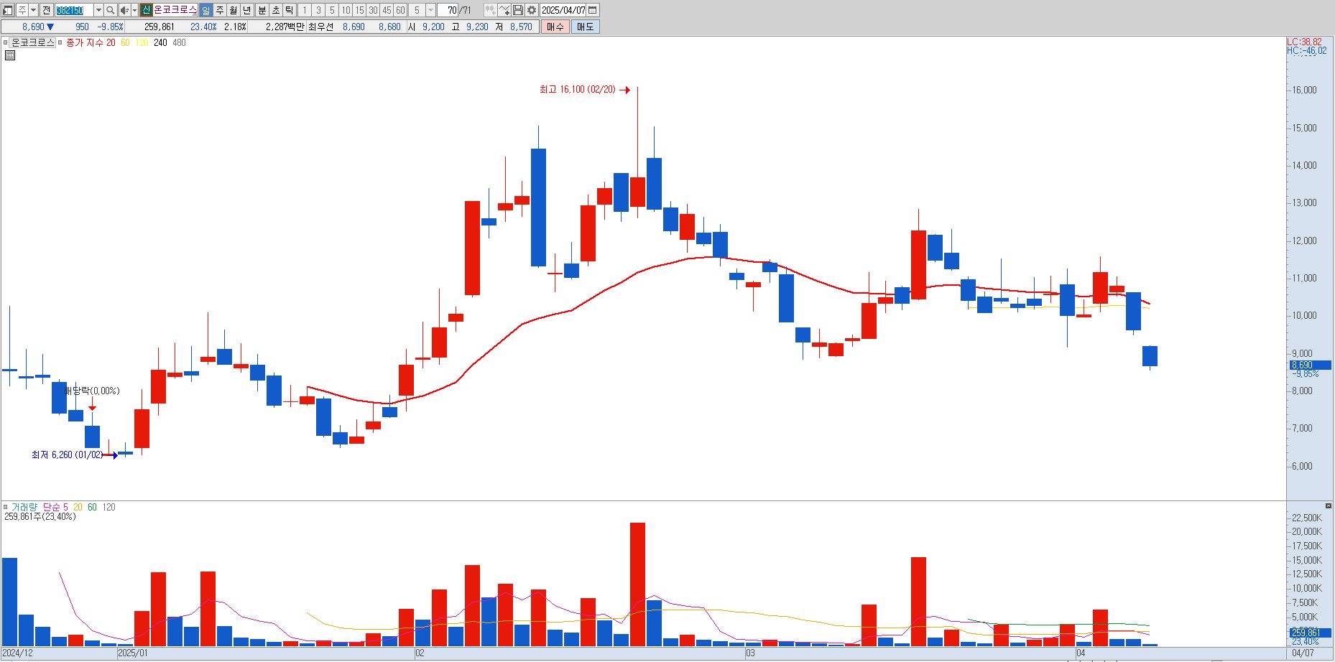The image size is (1335, 662).
Task: Expand the stock code 382150 dropdown arrow
Action: [x=98, y=10]
